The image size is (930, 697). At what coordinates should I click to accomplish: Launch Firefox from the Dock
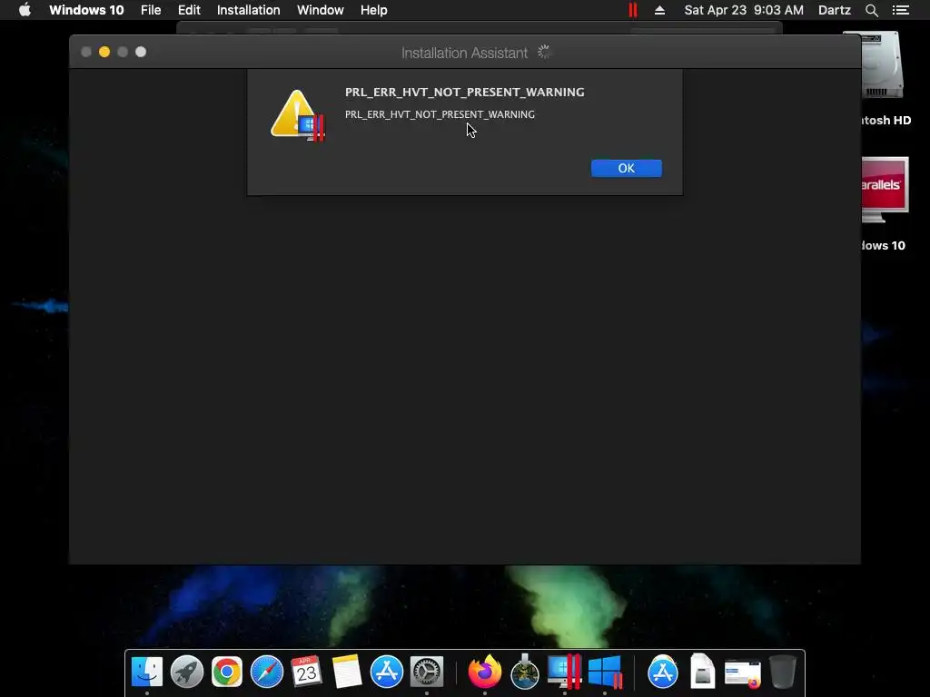[485, 672]
